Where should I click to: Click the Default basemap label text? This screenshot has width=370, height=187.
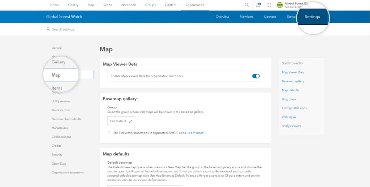coord(119,162)
